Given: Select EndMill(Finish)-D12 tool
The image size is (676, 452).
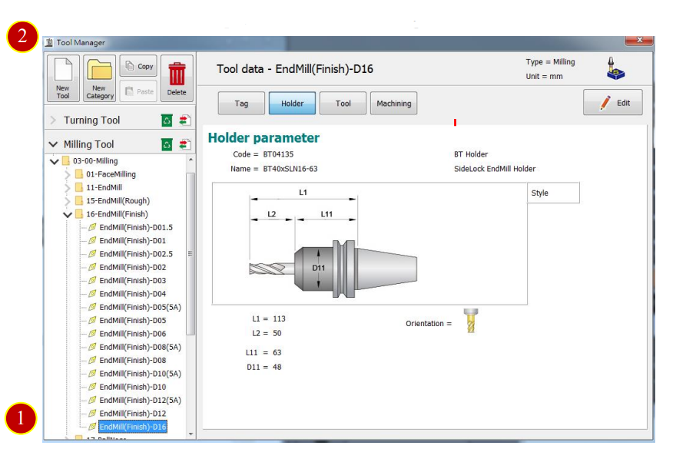Looking at the screenshot, I should tap(132, 414).
